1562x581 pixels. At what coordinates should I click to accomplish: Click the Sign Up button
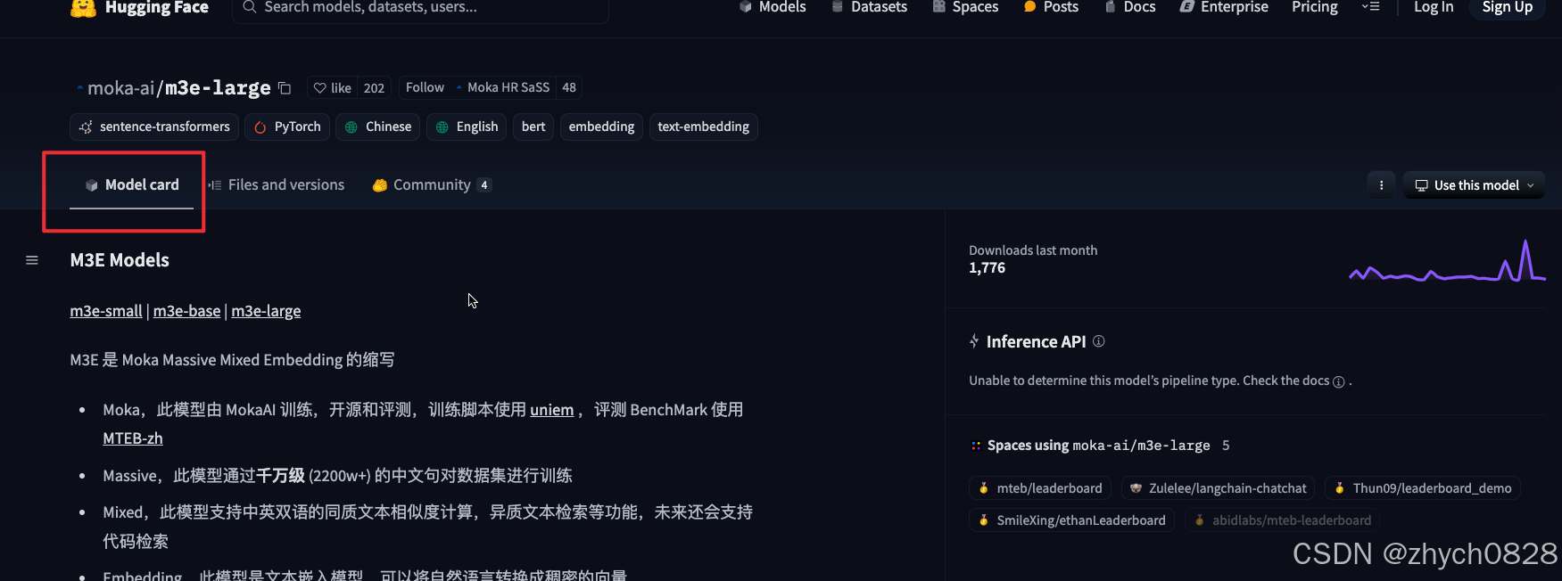(x=1507, y=7)
